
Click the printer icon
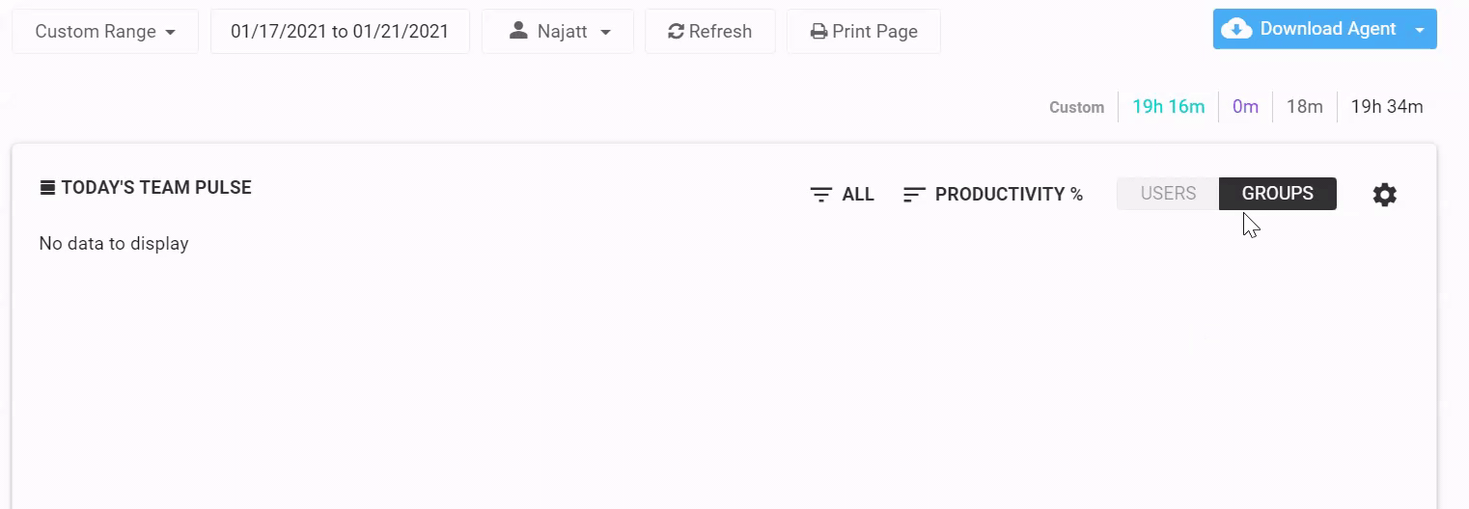(818, 32)
